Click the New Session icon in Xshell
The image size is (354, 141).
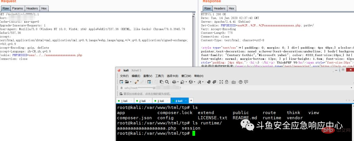(x=121, y=82)
